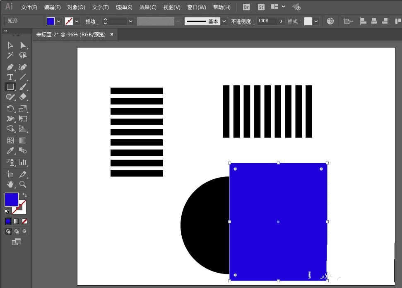The width and height of the screenshot is (402, 288).
Task: Open Adobe Bridge via Br icon
Action: click(246, 7)
